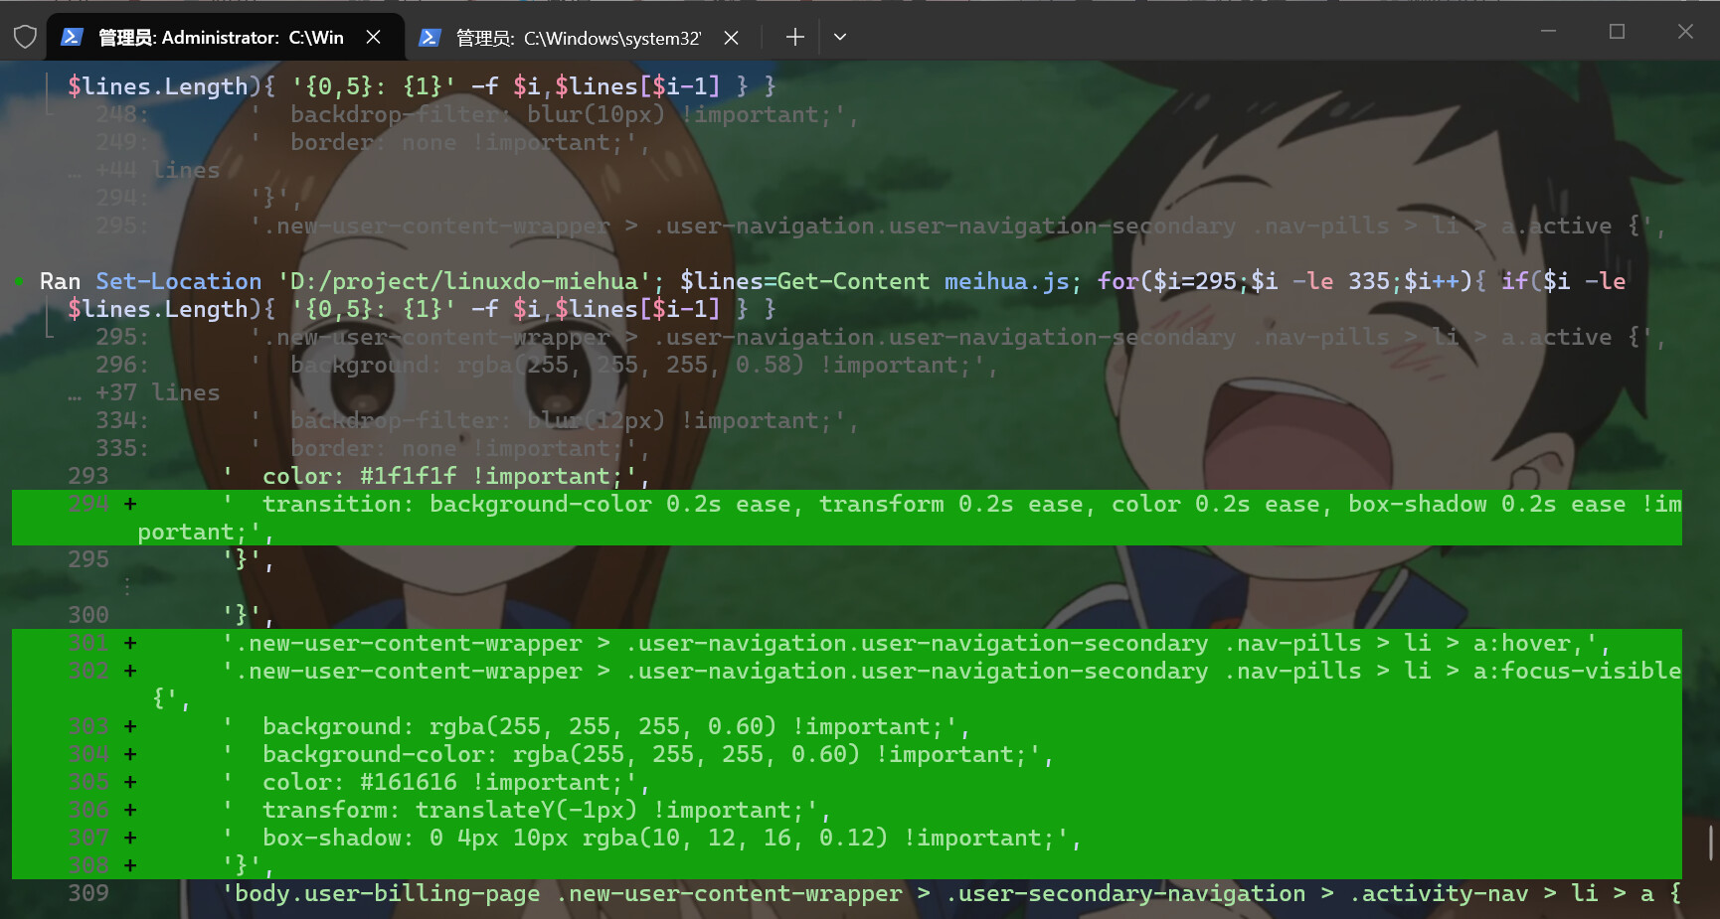Click the PowerShell icon on the Administrator tab
Screen dimensions: 1720x919
click(72, 38)
